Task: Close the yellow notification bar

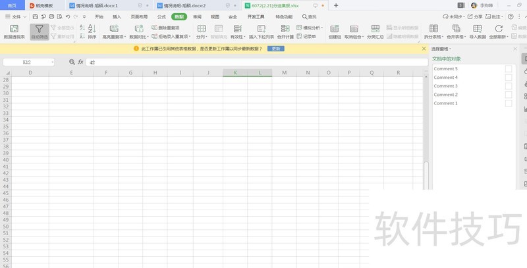Action: [x=424, y=49]
